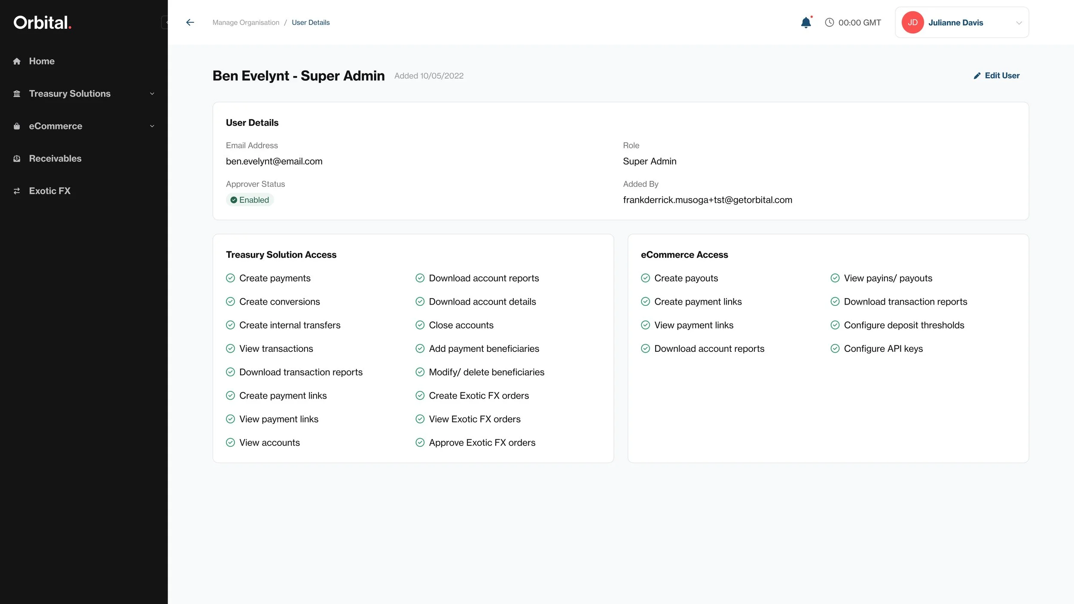Expand the eCommerce menu chevron

pyautogui.click(x=152, y=126)
